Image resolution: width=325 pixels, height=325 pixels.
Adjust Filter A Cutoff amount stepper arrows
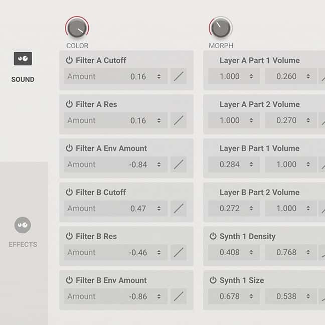159,76
